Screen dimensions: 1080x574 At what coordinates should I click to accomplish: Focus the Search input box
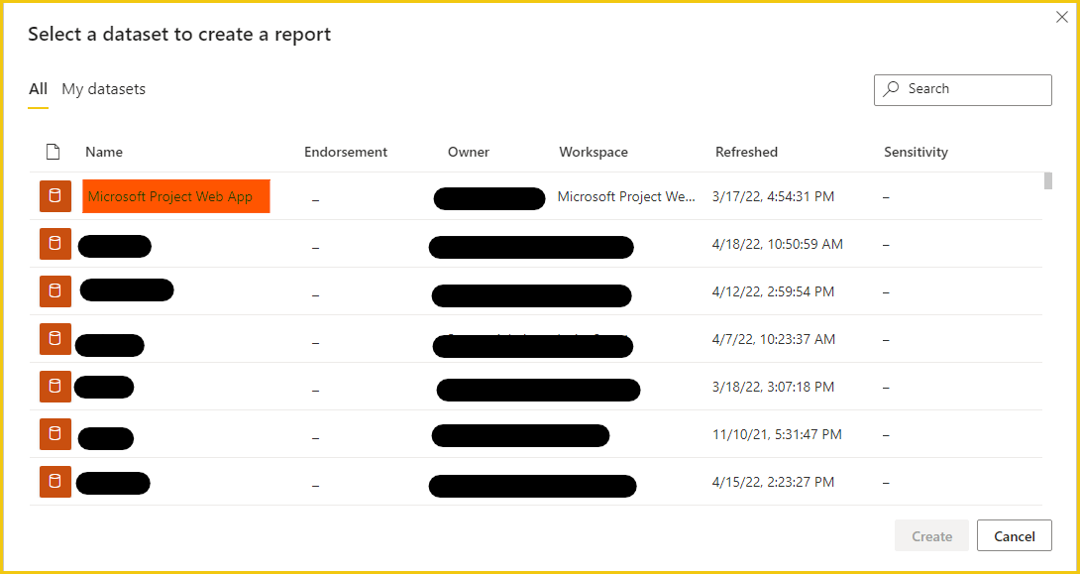click(x=963, y=90)
